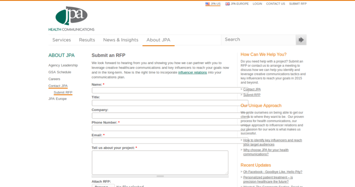Open Personalized patient treatment article
This screenshot has height=187, width=355.
(268, 180)
